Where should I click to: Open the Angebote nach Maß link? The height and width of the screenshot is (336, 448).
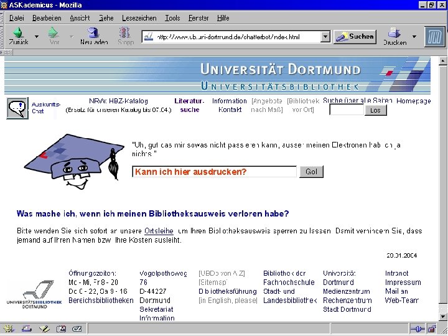[x=267, y=105]
